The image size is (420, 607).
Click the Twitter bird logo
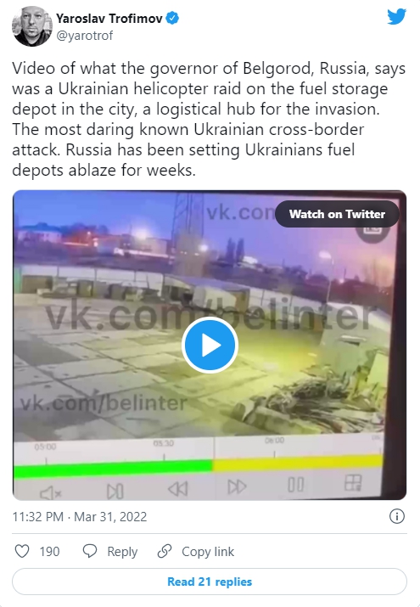pos(396,17)
